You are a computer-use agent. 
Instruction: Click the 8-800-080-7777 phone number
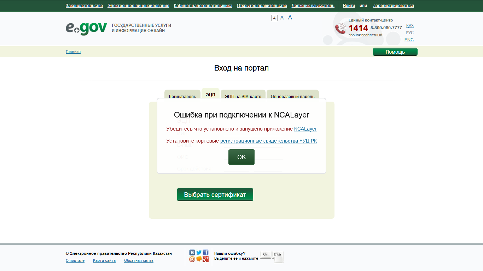pyautogui.click(x=386, y=28)
